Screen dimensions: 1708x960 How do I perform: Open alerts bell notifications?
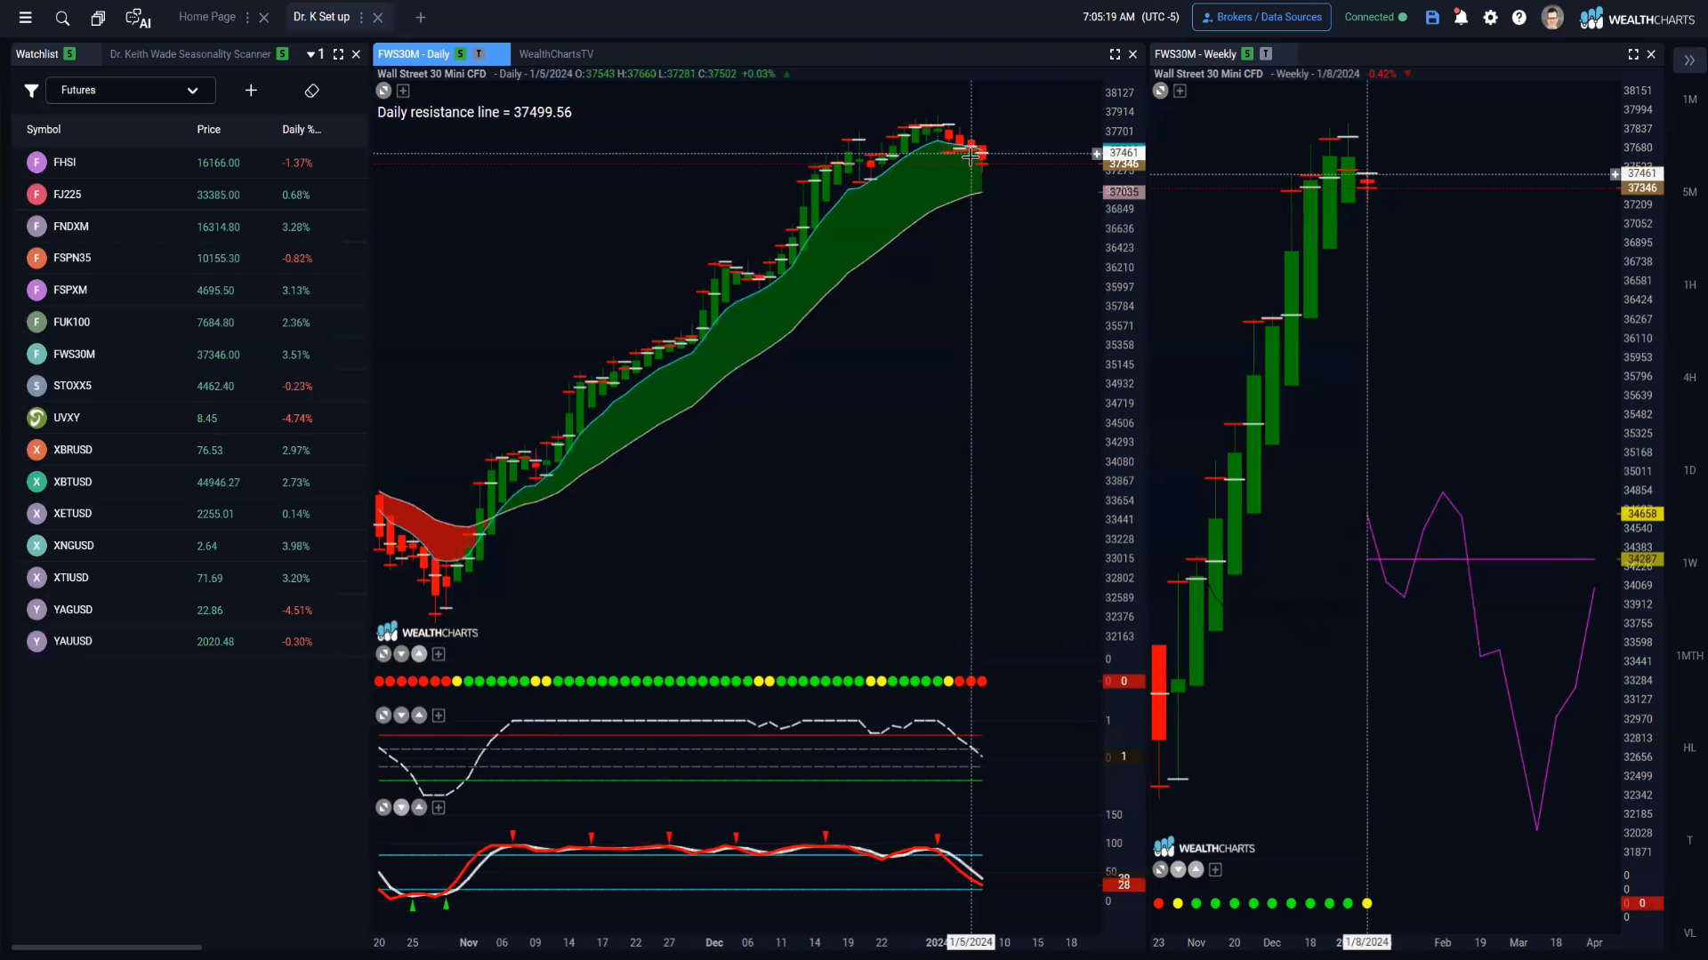point(1461,17)
